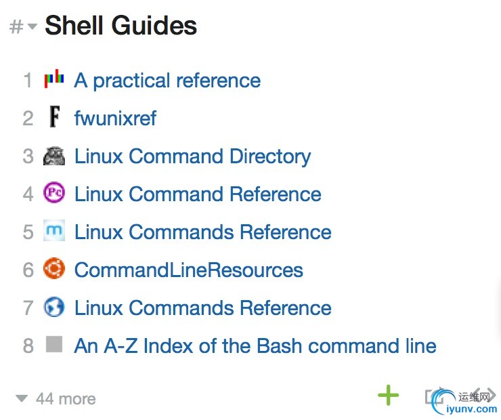The image size is (501, 420).
Task: Expand the 44 more items list
Action: 57,399
